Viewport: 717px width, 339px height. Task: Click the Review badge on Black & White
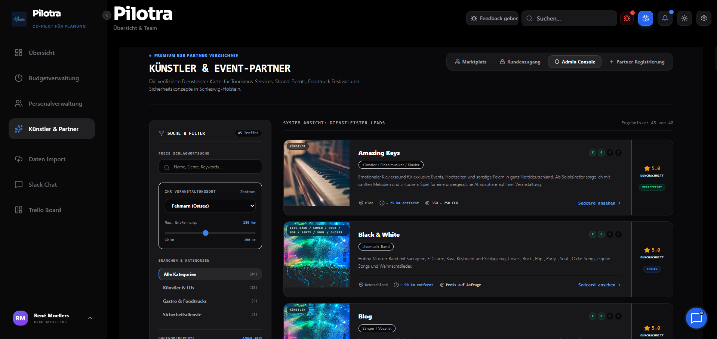click(652, 269)
